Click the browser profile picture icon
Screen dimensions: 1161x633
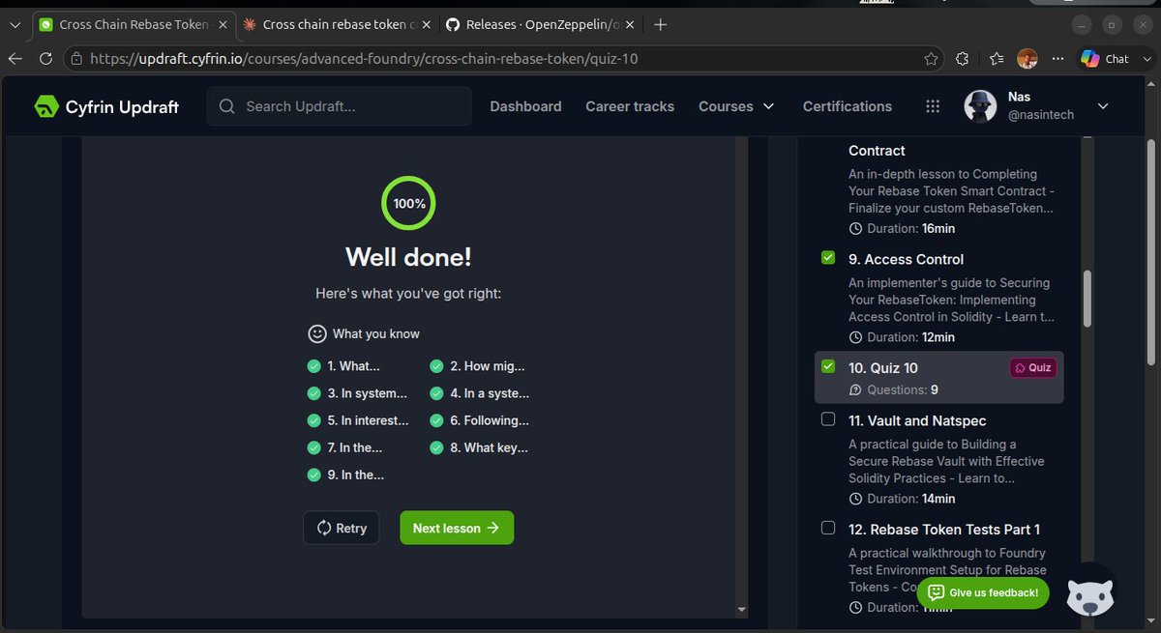1027,59
